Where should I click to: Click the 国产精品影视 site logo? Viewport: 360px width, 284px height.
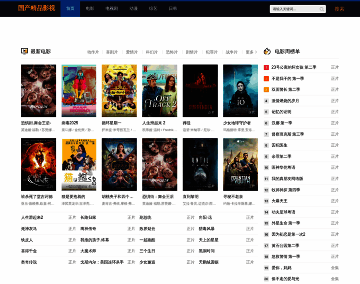tap(37, 8)
